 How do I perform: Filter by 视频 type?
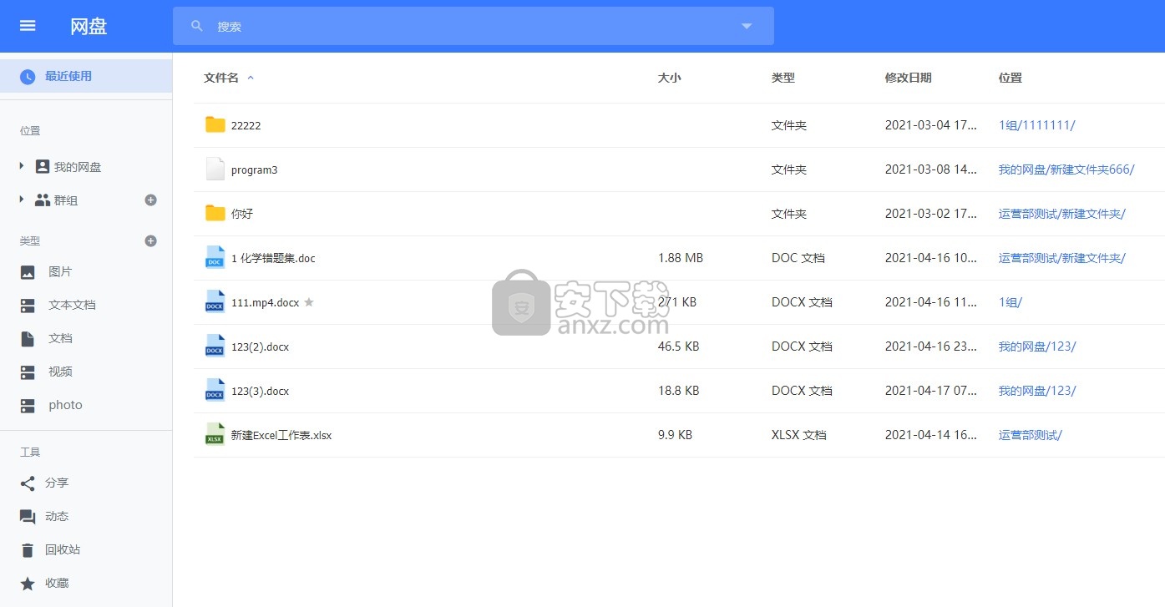[x=60, y=372]
